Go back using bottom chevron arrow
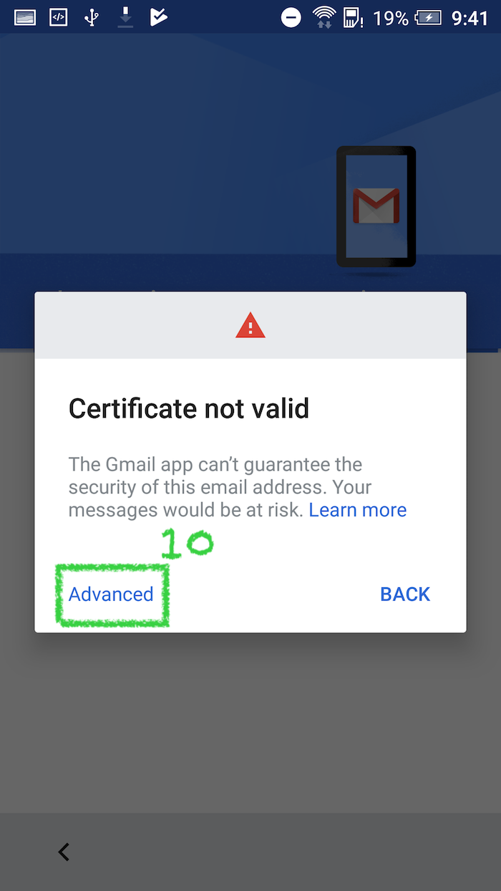 click(x=64, y=852)
